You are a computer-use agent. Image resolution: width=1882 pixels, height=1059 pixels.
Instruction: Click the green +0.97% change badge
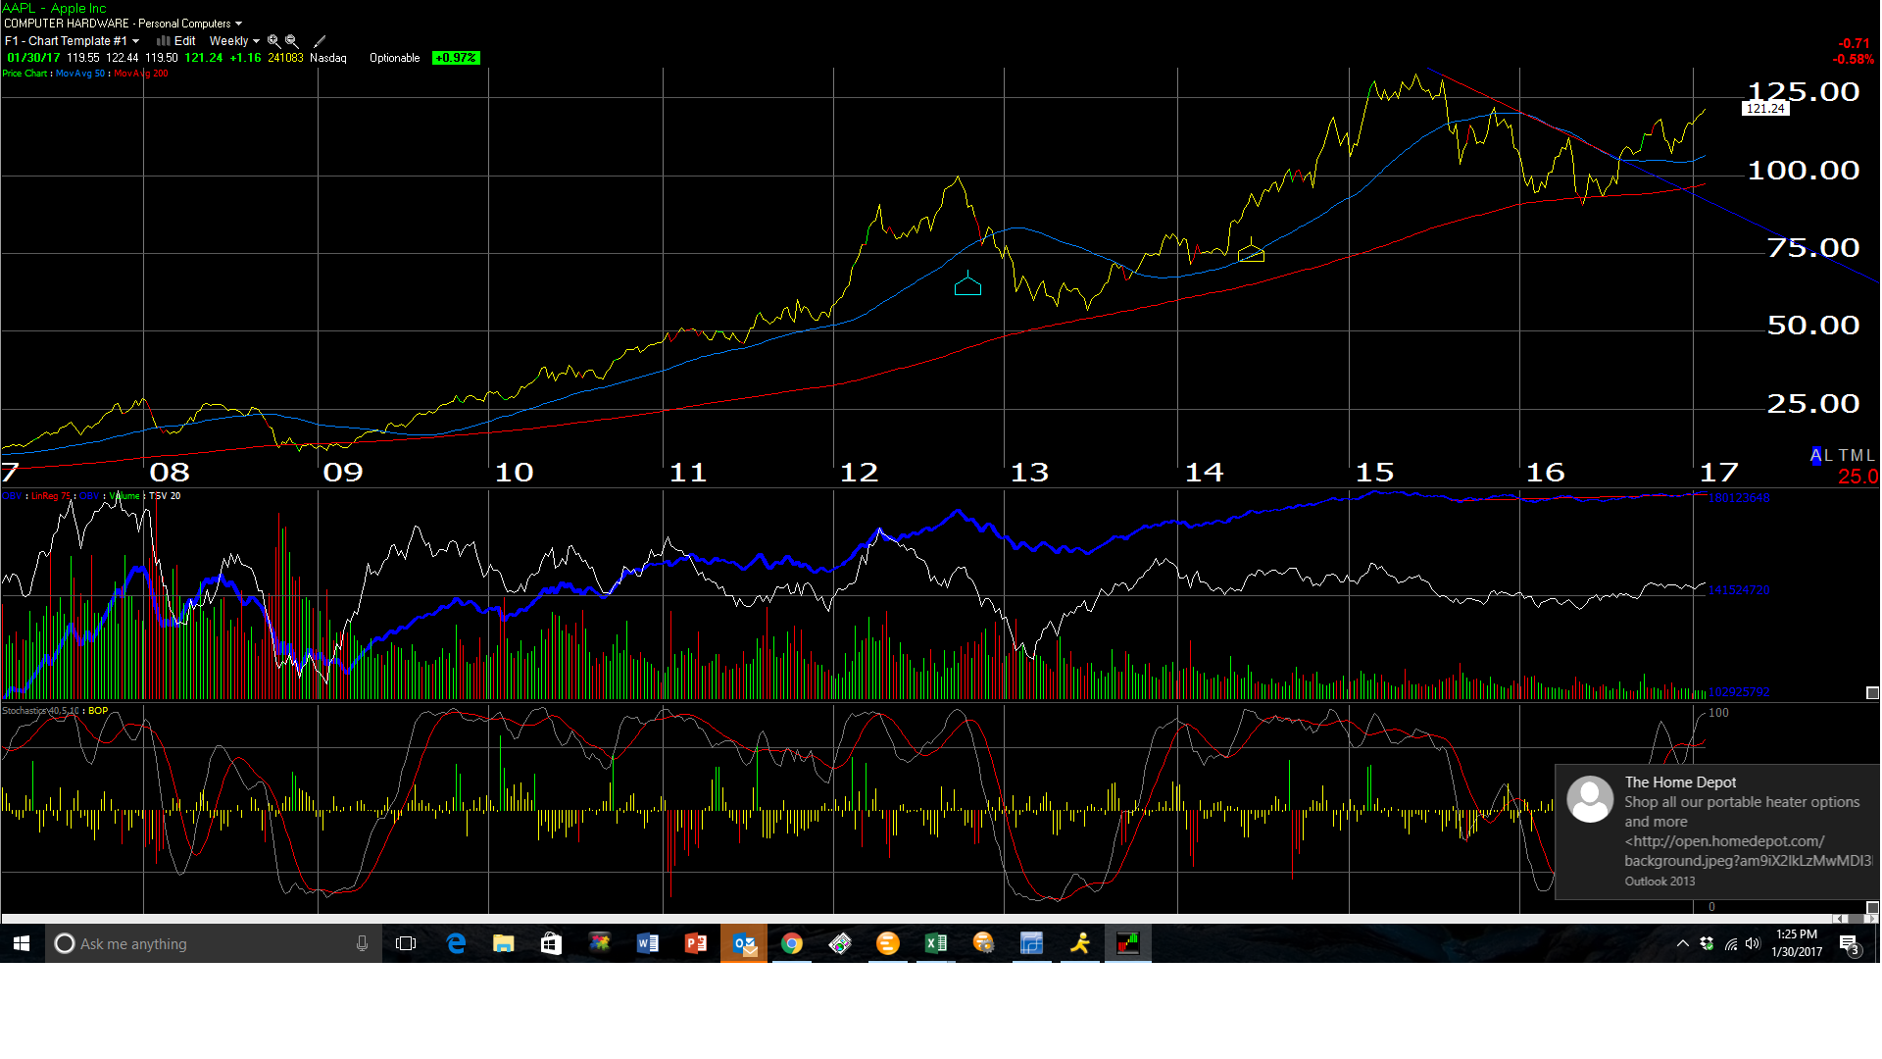tap(456, 58)
